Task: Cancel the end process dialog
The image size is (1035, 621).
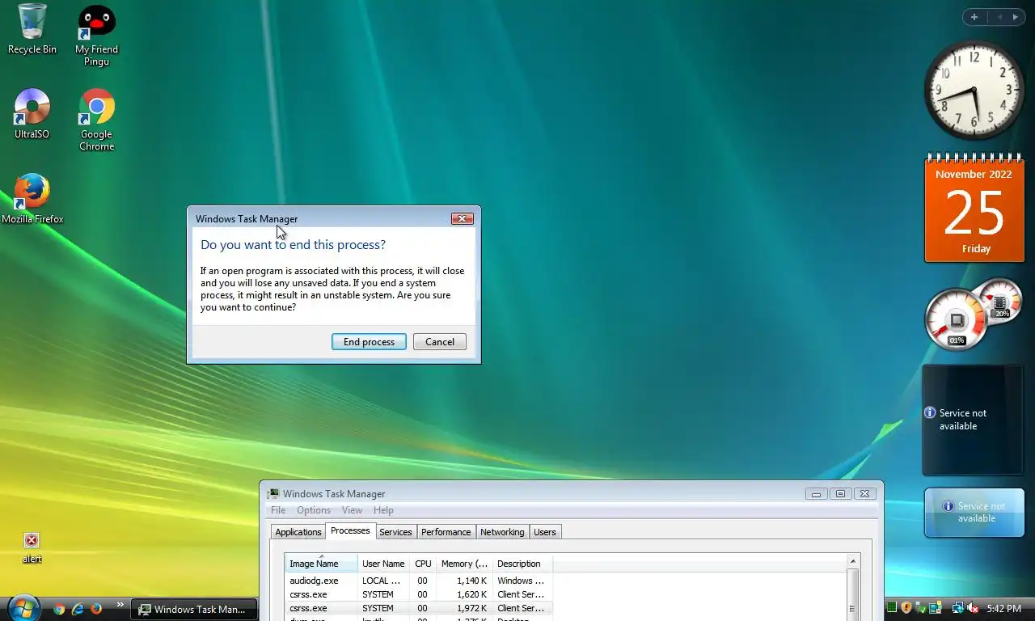Action: 440,342
